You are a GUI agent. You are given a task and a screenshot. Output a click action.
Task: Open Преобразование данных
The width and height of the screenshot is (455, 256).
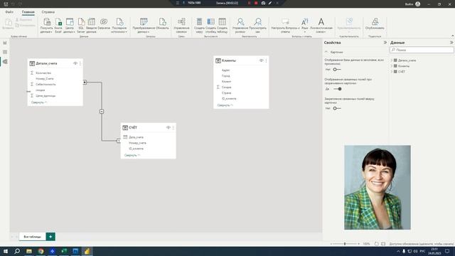(144, 26)
